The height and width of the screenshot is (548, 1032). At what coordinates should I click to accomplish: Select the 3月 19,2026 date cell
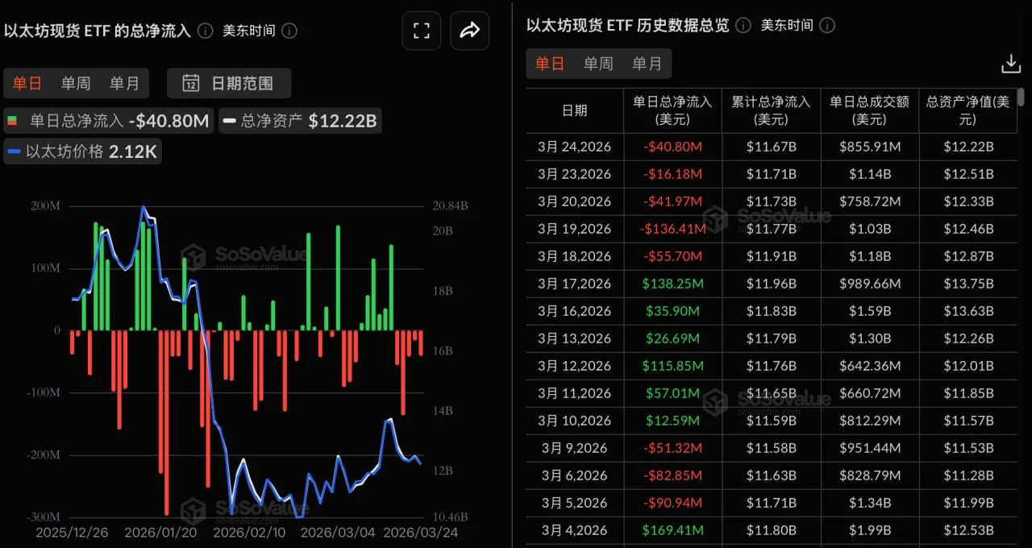(x=574, y=229)
